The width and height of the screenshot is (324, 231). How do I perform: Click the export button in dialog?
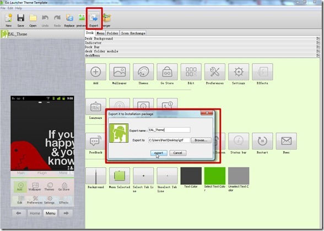[x=159, y=153]
